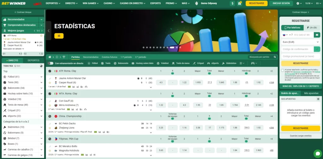Image resolution: width=323 pixels, height=159 pixels.
Task: Filter live events by Fútbol
Action: pyautogui.click(x=93, y=63)
